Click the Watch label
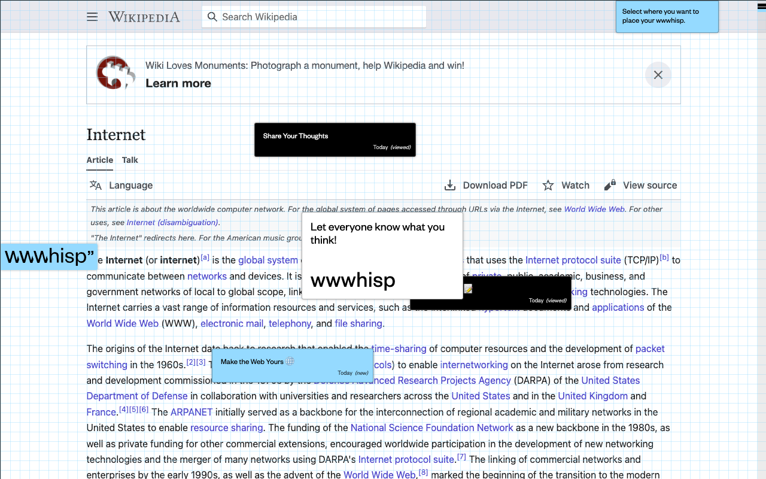Viewport: 766px width, 479px height. point(575,185)
